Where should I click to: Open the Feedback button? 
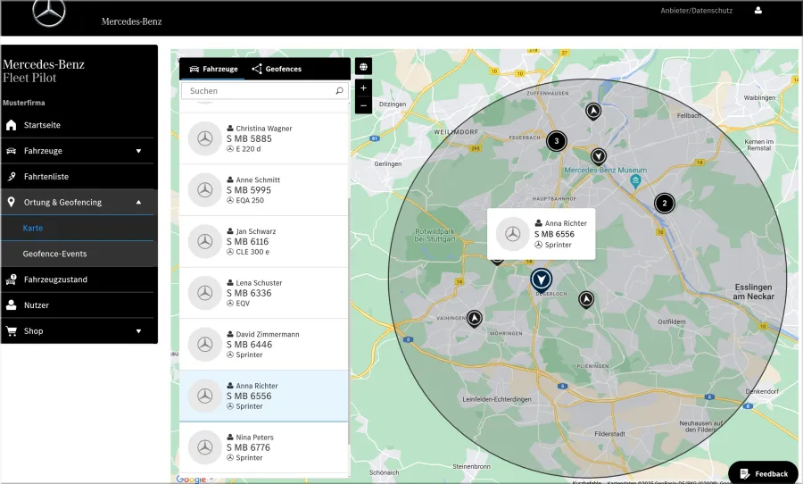[x=763, y=473]
